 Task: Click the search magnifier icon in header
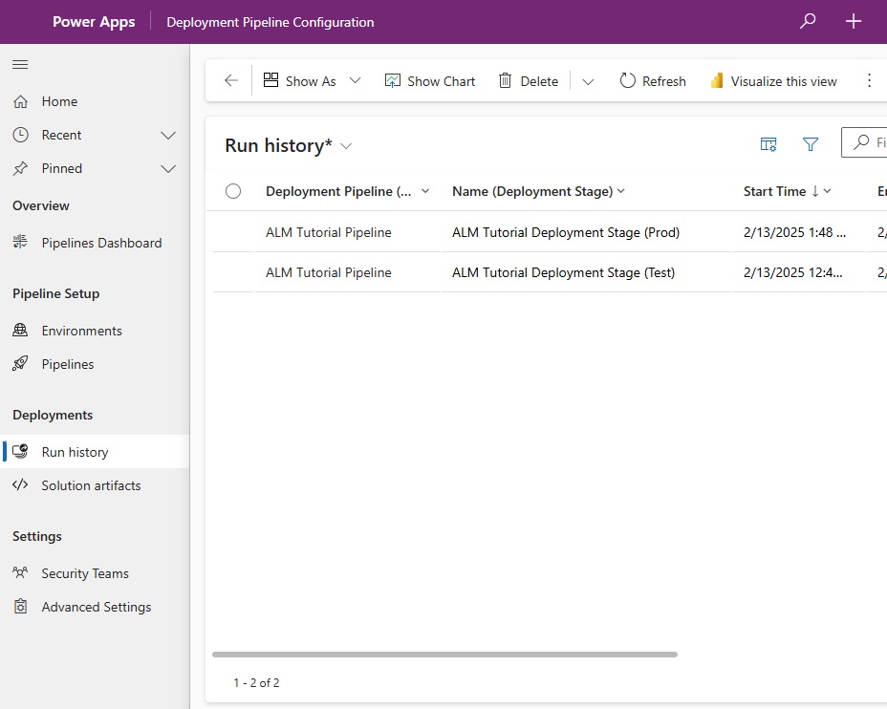point(808,21)
